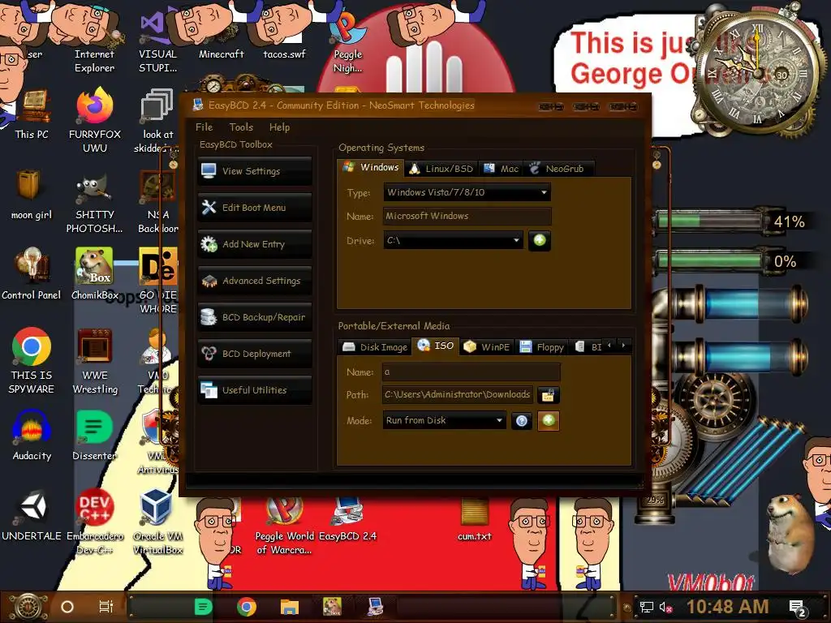Switch to the Windows operating system tab
Image resolution: width=831 pixels, height=623 pixels.
click(370, 167)
